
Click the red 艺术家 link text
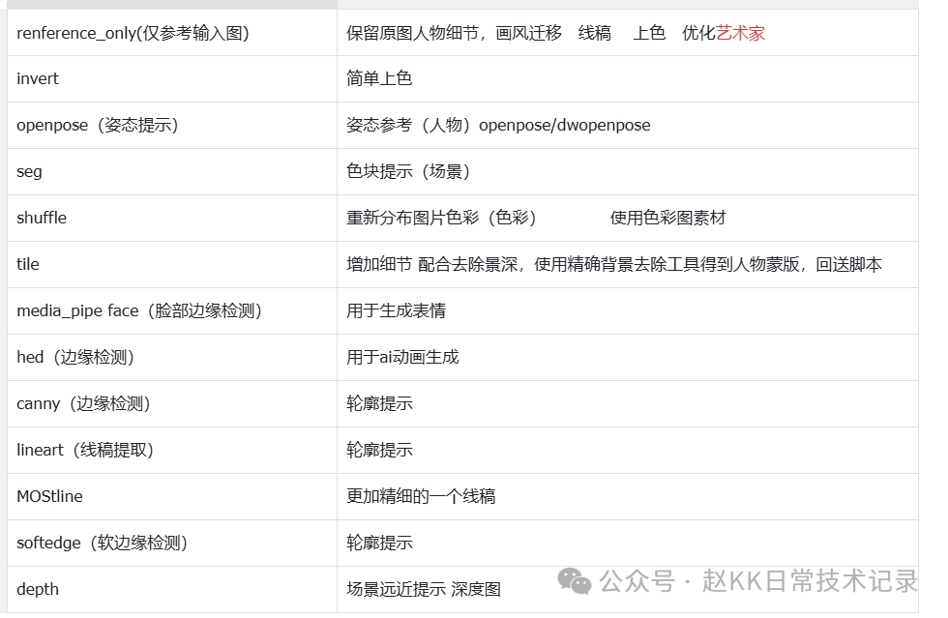741,33
